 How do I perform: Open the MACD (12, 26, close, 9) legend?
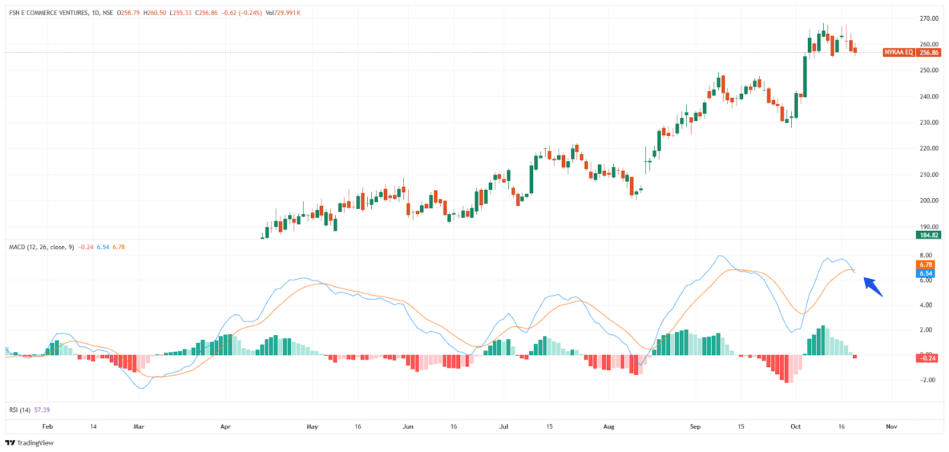click(x=42, y=247)
